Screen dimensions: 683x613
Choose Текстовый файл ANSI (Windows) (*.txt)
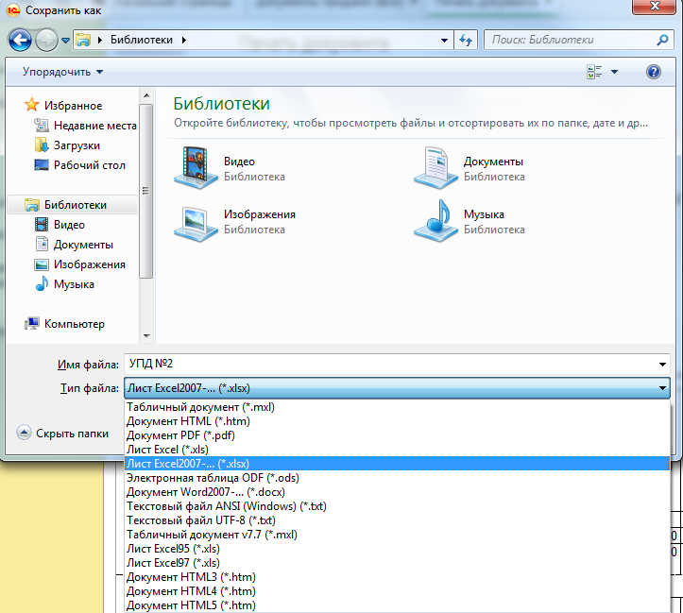397,506
